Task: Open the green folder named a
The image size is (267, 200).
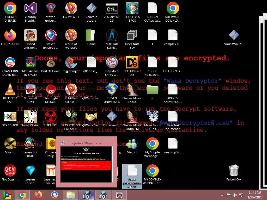Action: point(152,90)
